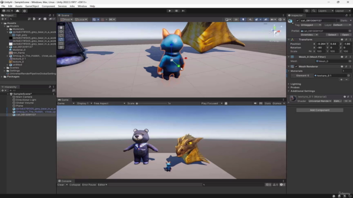This screenshot has height=198, width=353.
Task: Open the File menu
Action: pyautogui.click(x=3, y=6)
